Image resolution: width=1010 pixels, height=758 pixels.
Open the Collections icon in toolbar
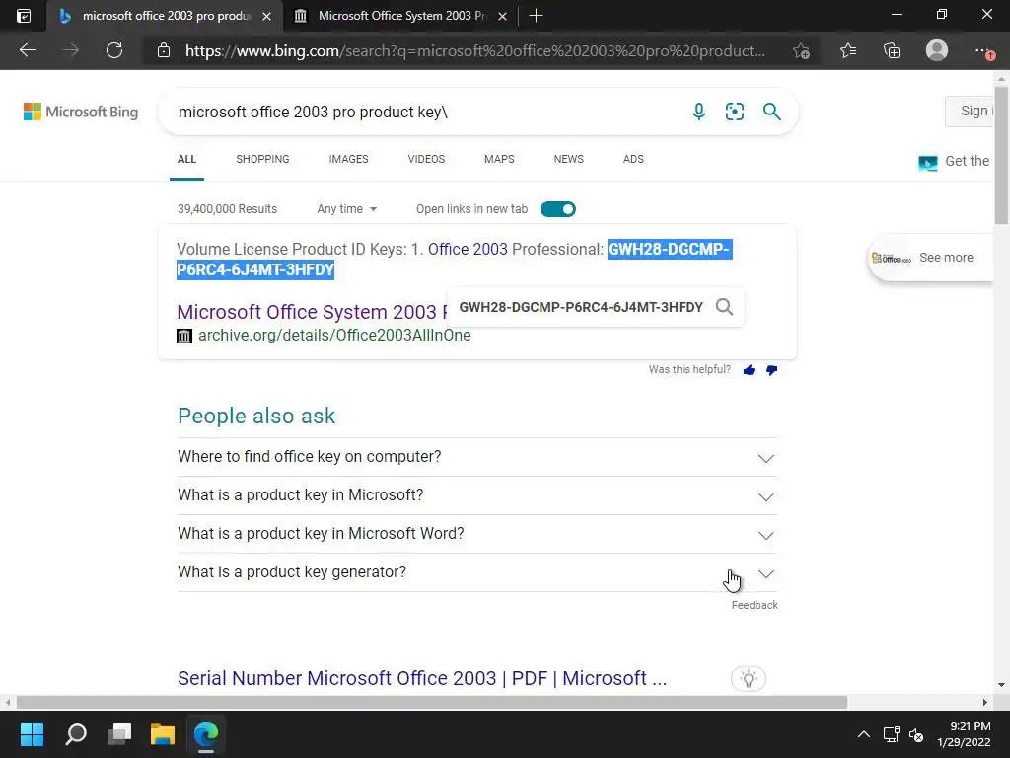(x=892, y=50)
